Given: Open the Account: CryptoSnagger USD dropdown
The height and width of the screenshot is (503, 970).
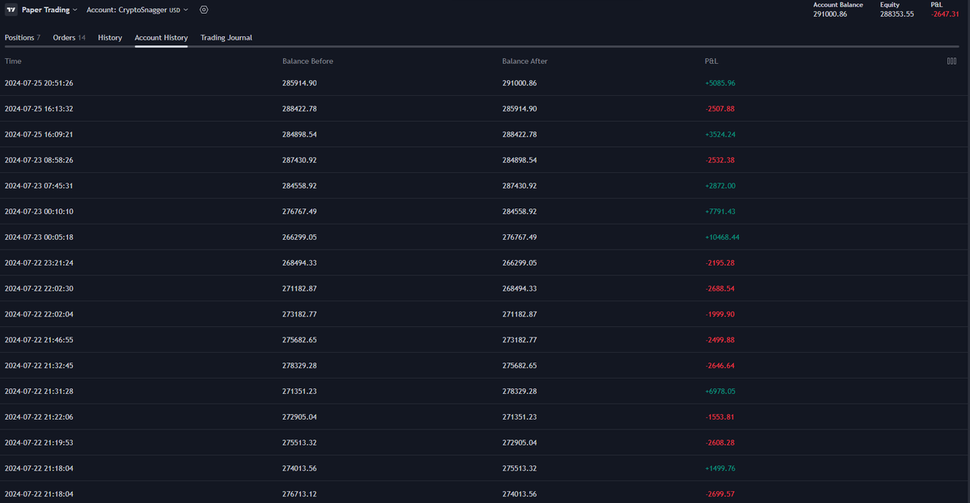Looking at the screenshot, I should pos(137,10).
